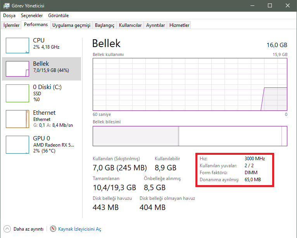297x238 pixels.
Task: Open the Disk 0 (C:) graph thumbnail
Action: click(17, 92)
